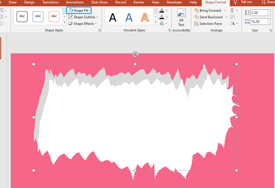Switch to the View tab
This screenshot has height=188, width=275.
(x=155, y=2)
